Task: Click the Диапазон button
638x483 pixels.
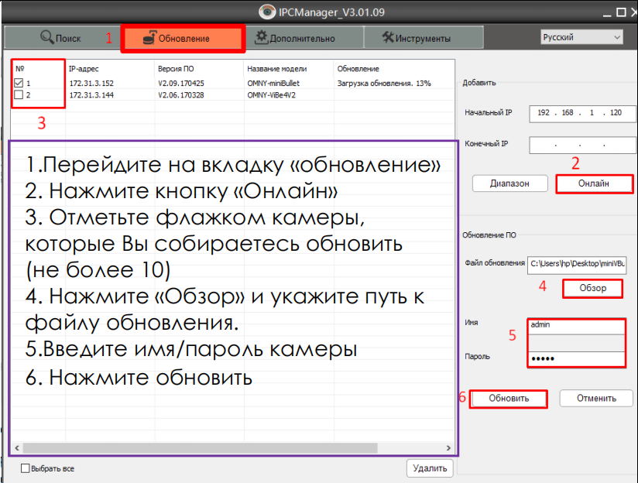Action: click(x=509, y=183)
